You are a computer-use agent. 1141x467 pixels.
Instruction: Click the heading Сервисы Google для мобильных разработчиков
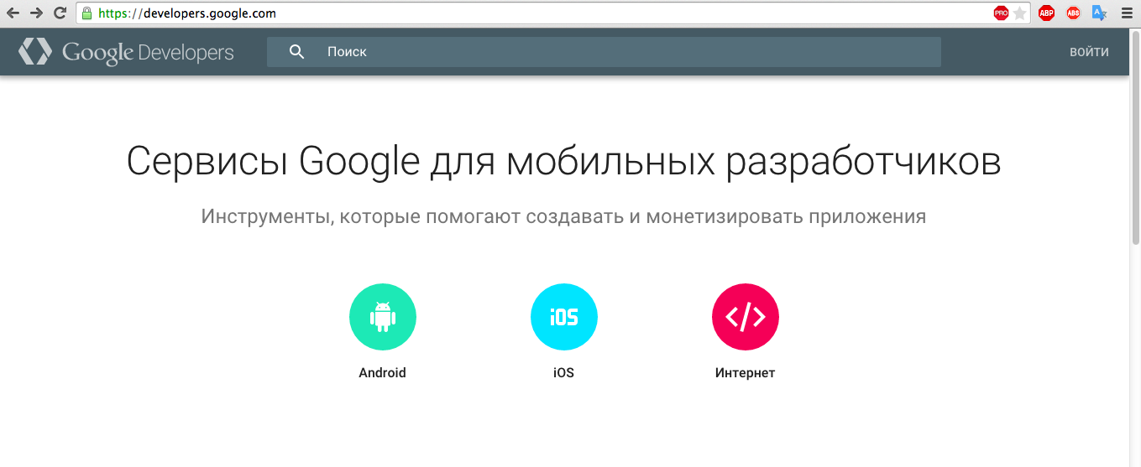pos(563,162)
